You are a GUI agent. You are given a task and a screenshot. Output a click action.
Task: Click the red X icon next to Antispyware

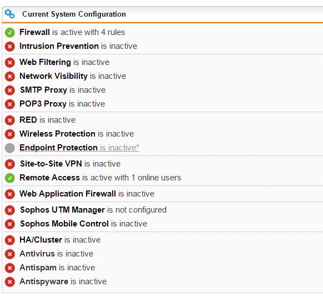pos(9,282)
